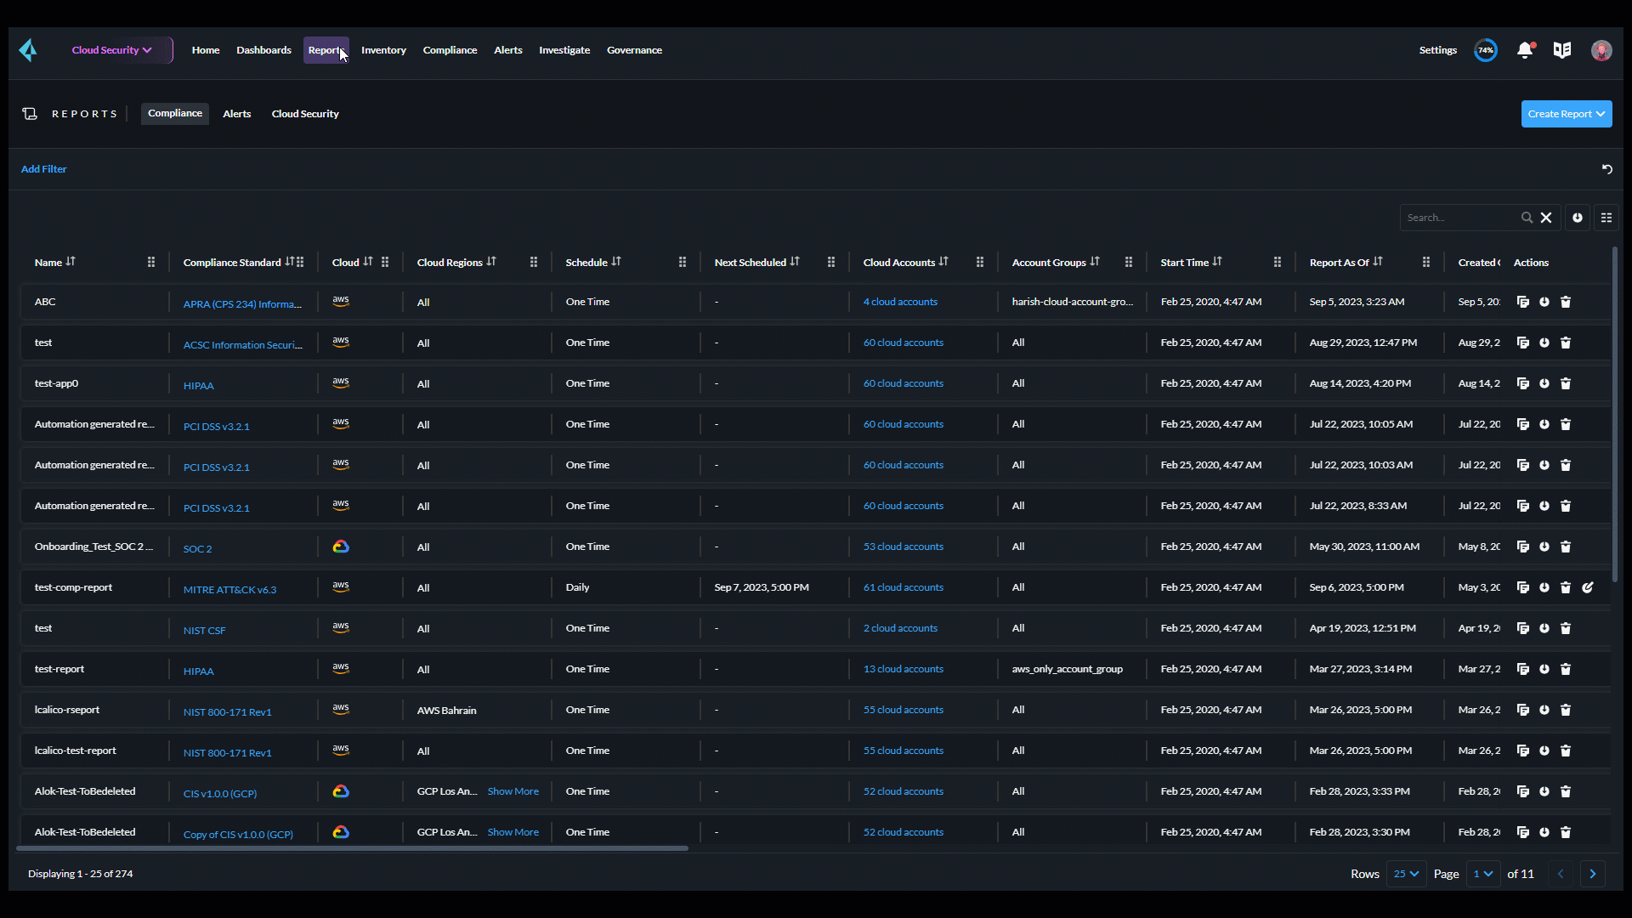Open the documentation book icon
Viewport: 1632px width, 918px height.
pos(1562,50)
